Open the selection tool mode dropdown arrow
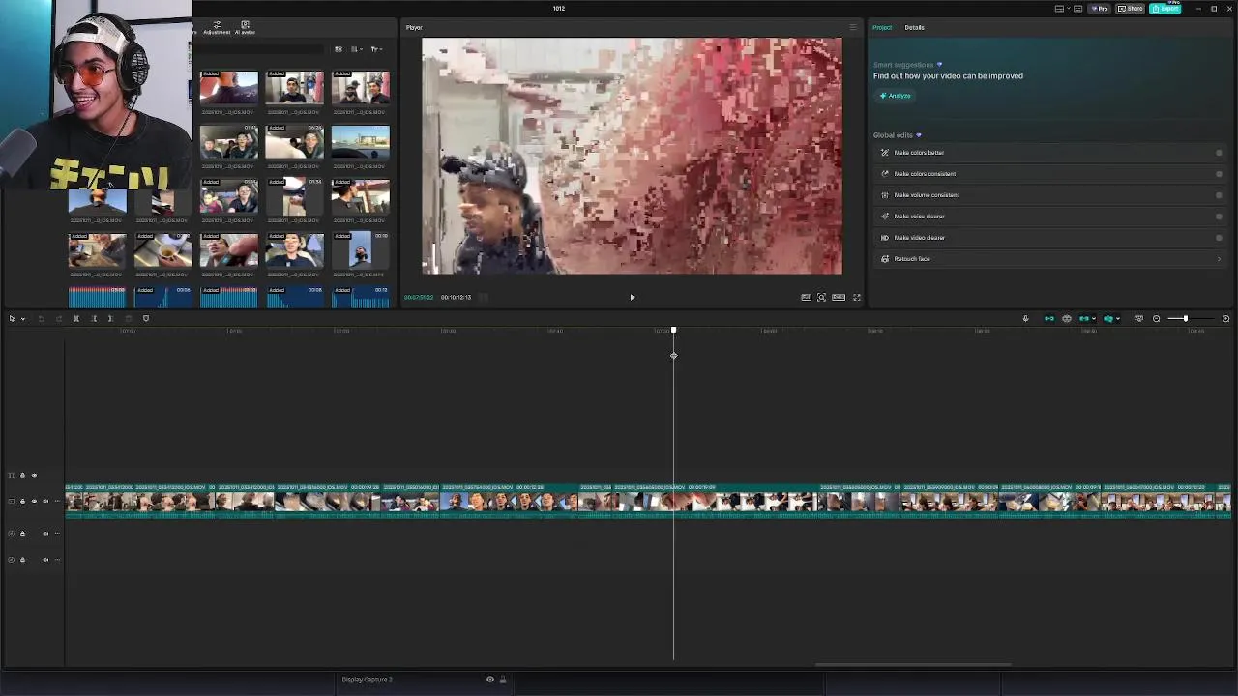Viewport: 1238px width, 696px height. tap(23, 318)
